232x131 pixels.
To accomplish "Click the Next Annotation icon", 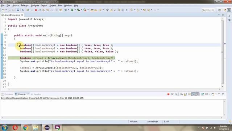I will (x=131, y=10).
